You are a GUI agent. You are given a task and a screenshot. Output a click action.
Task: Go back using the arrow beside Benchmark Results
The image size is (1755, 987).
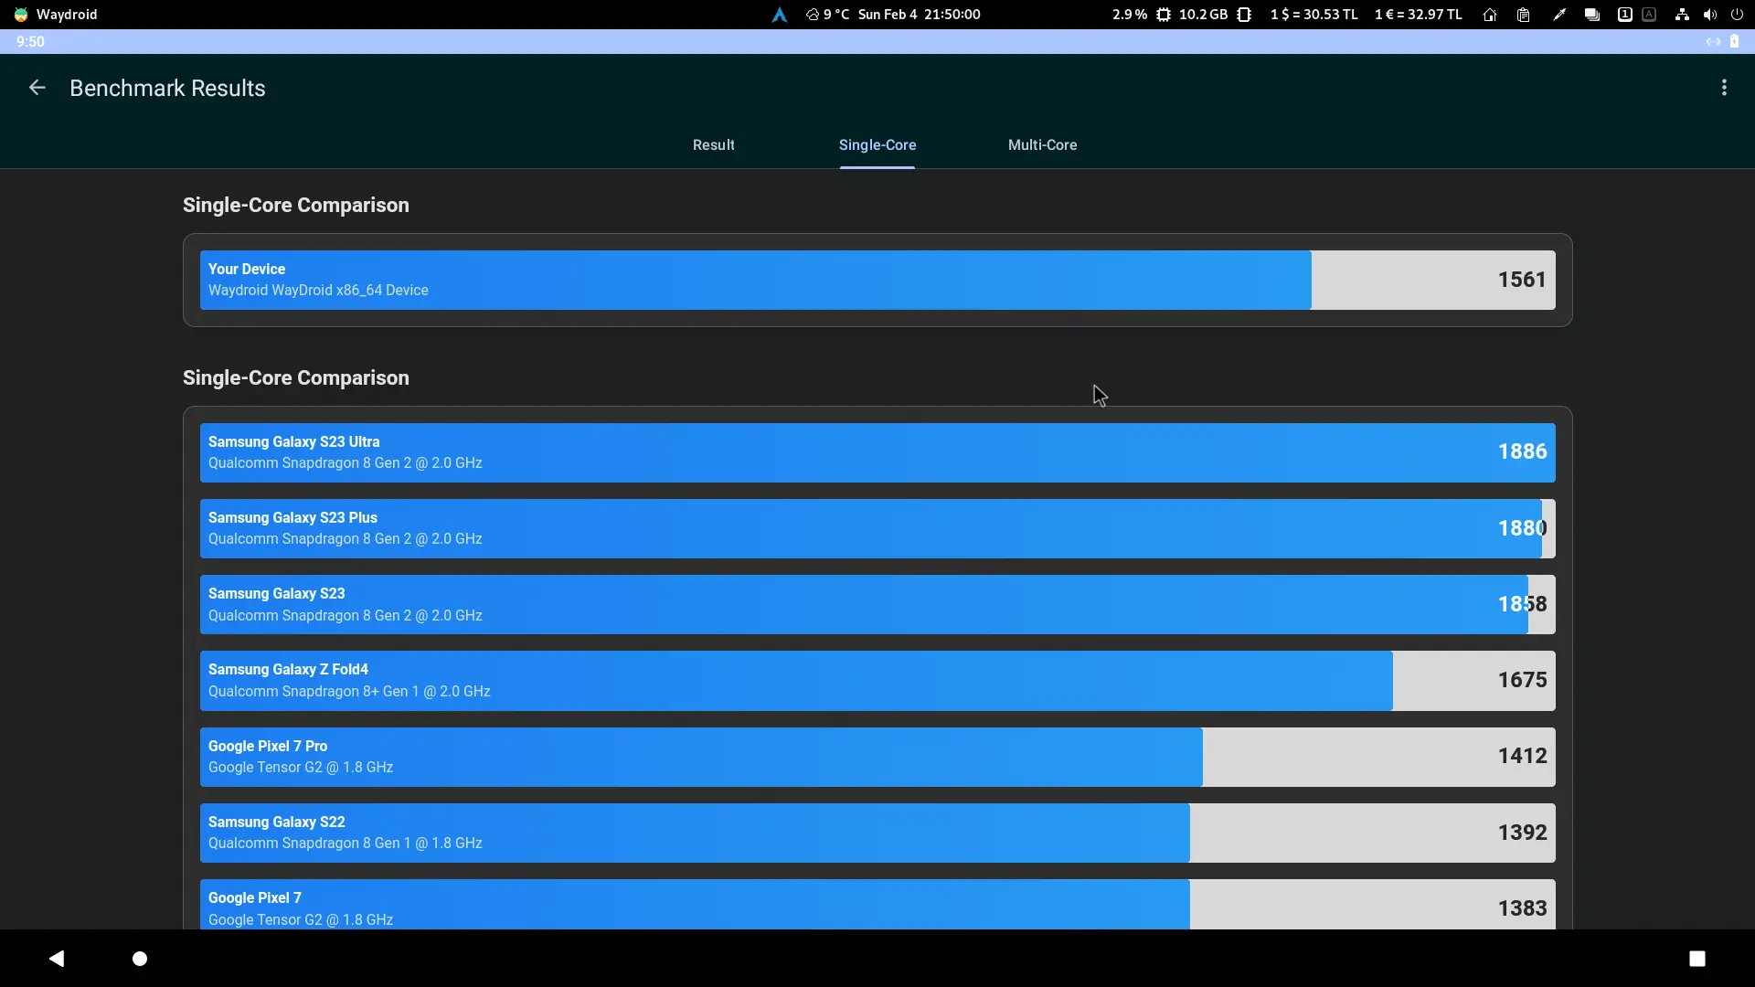click(x=37, y=88)
